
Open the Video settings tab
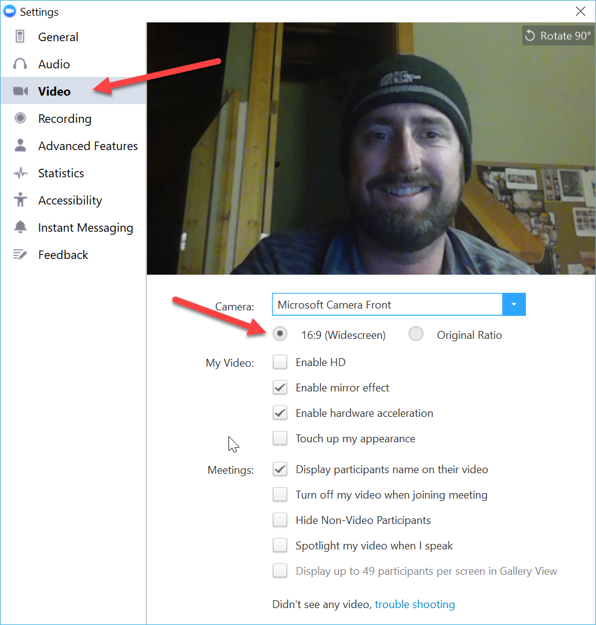tap(54, 91)
